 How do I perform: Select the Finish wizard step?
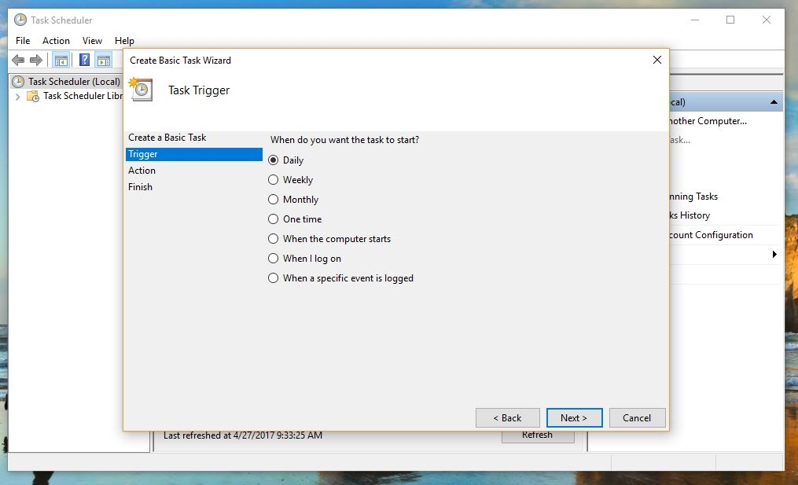(x=141, y=187)
